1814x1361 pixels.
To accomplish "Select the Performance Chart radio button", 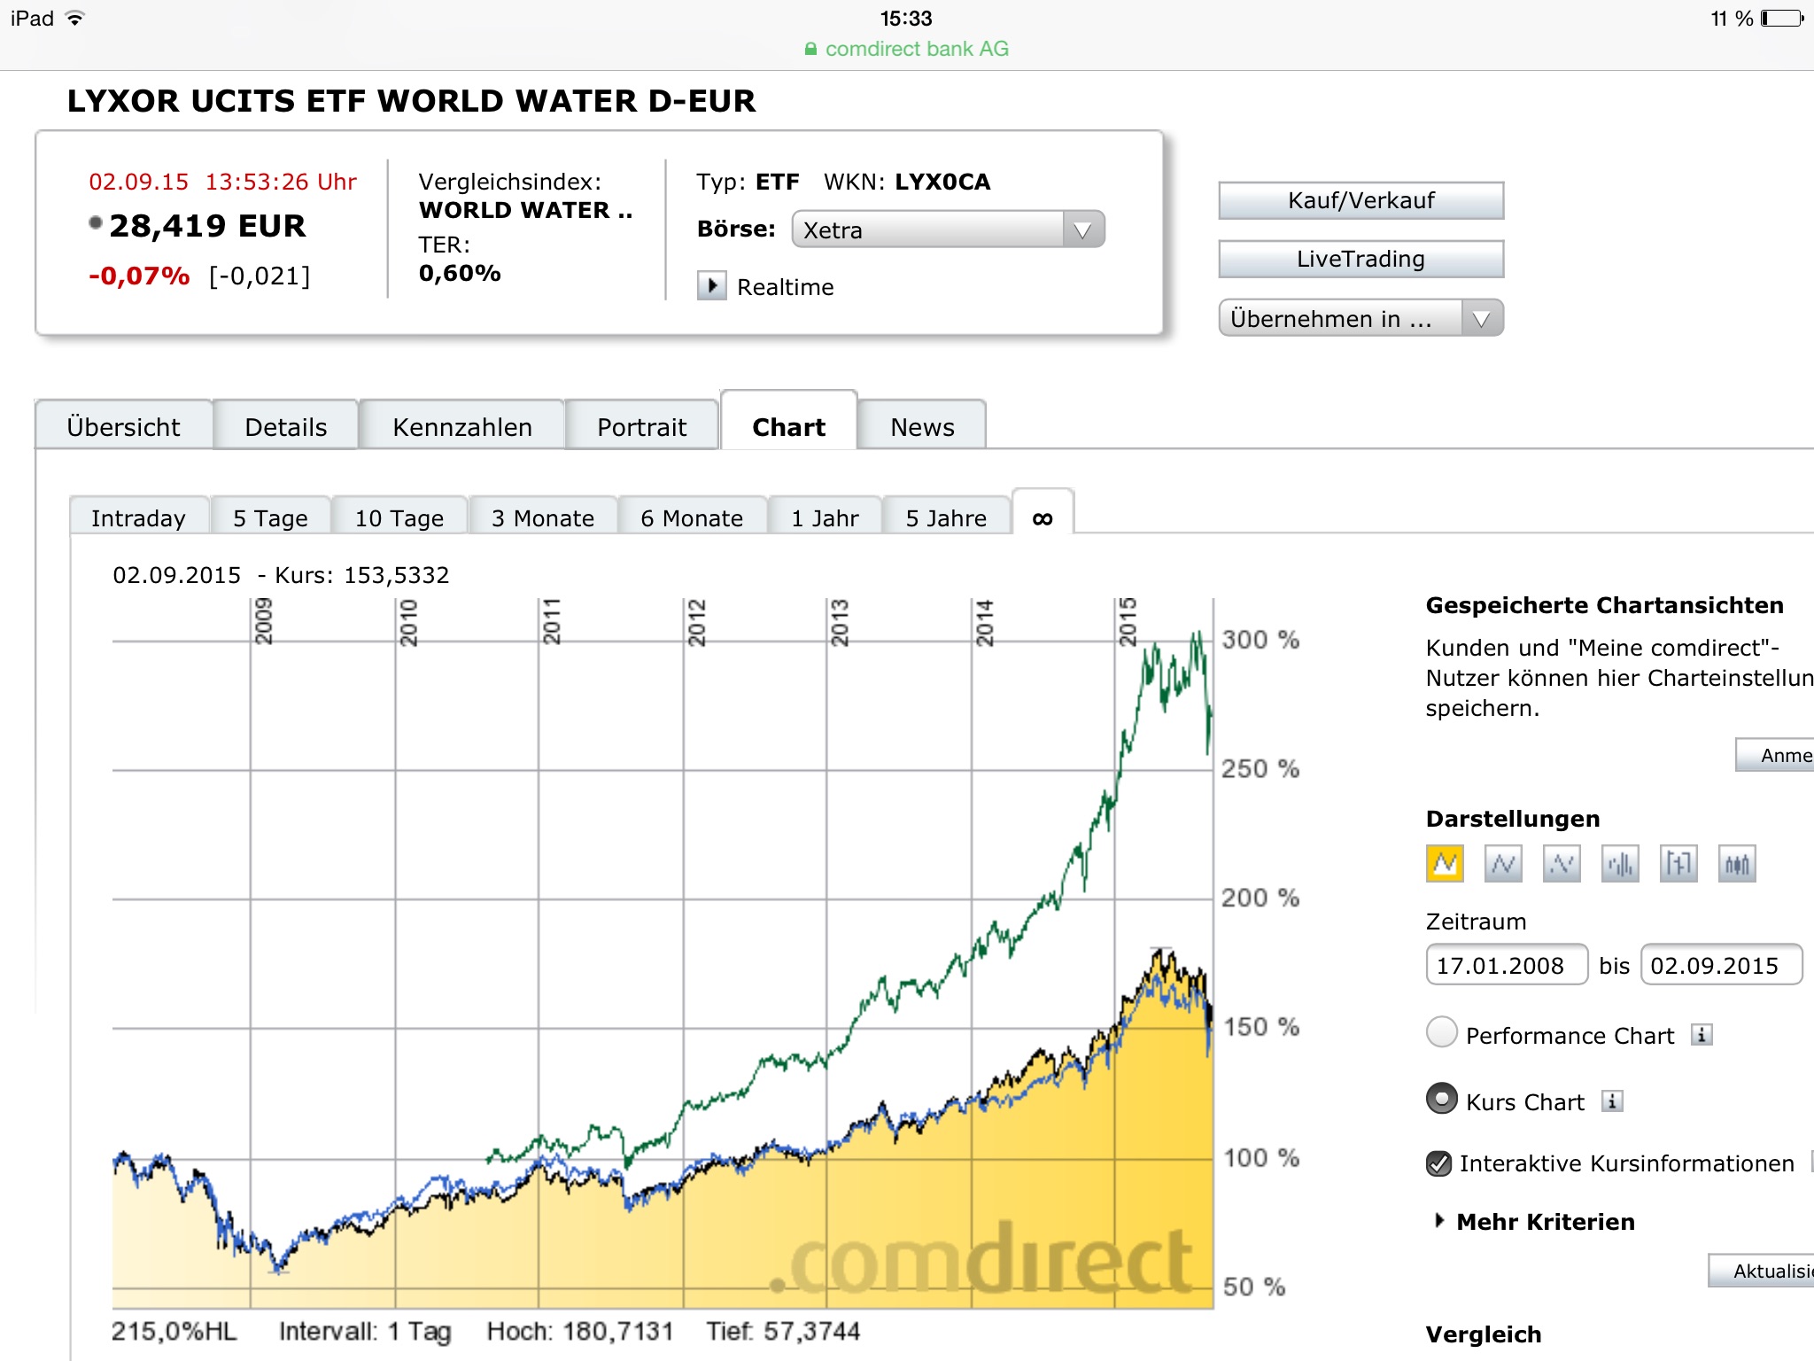I will (1442, 1032).
